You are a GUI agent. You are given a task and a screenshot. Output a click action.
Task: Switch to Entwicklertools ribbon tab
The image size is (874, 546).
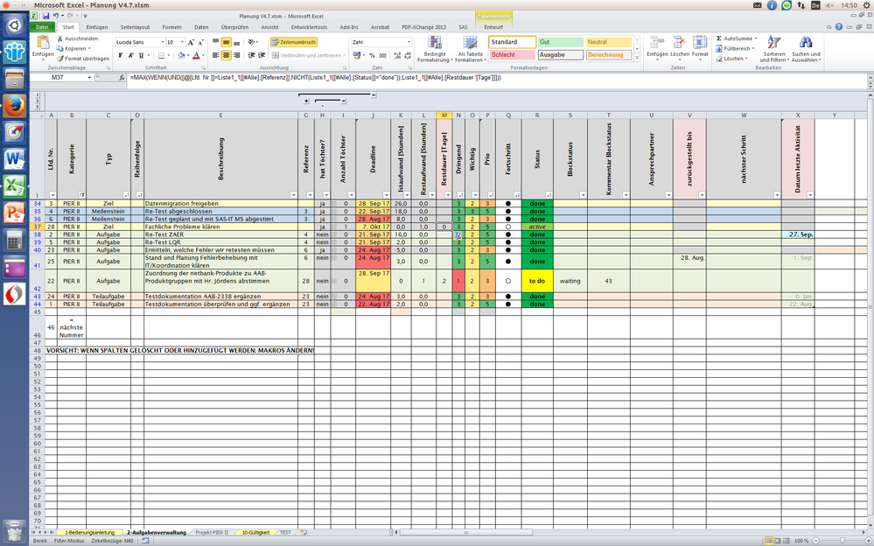click(310, 27)
